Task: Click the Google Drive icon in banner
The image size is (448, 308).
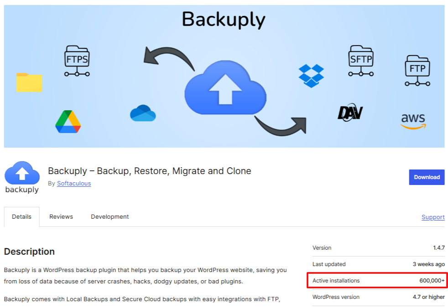Action: tap(68, 122)
